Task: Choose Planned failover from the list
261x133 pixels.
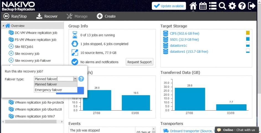Action: click(x=46, y=84)
